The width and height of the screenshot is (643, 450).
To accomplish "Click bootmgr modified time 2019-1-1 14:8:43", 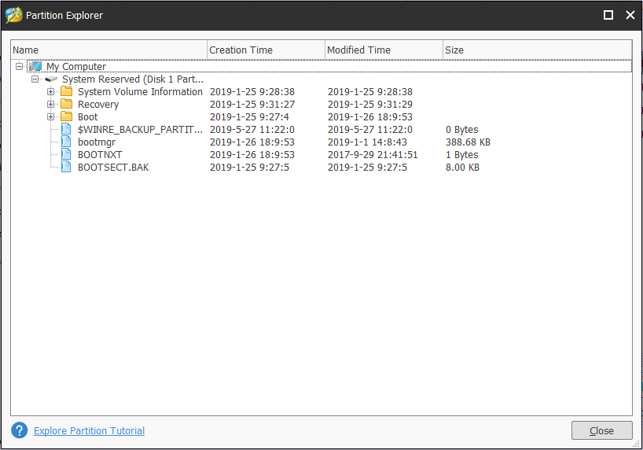I will pyautogui.click(x=367, y=142).
